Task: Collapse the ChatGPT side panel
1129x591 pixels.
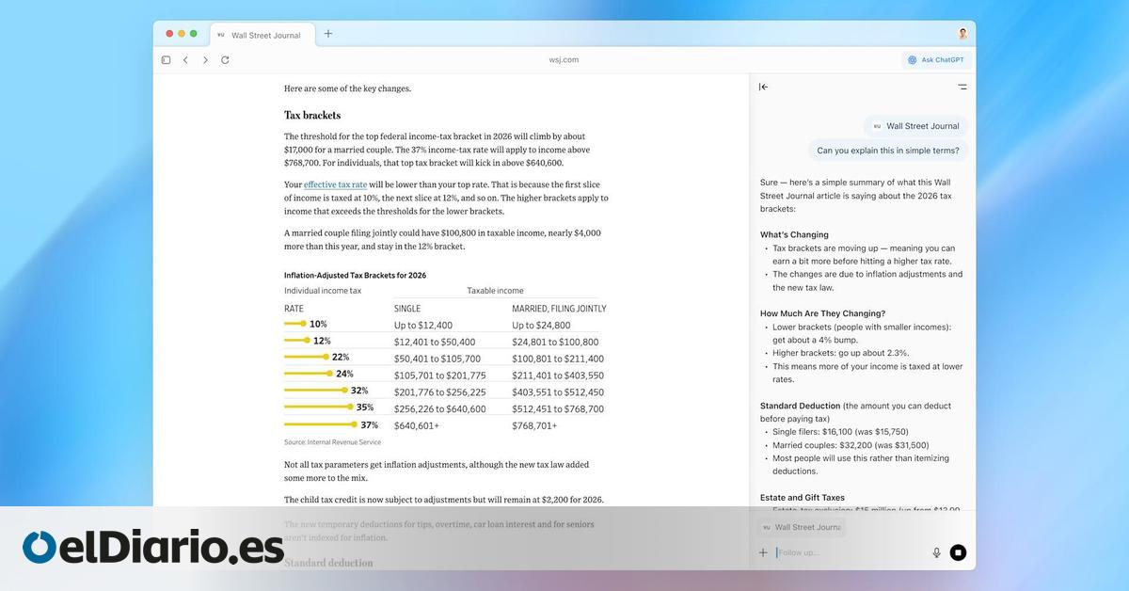Action: [763, 87]
